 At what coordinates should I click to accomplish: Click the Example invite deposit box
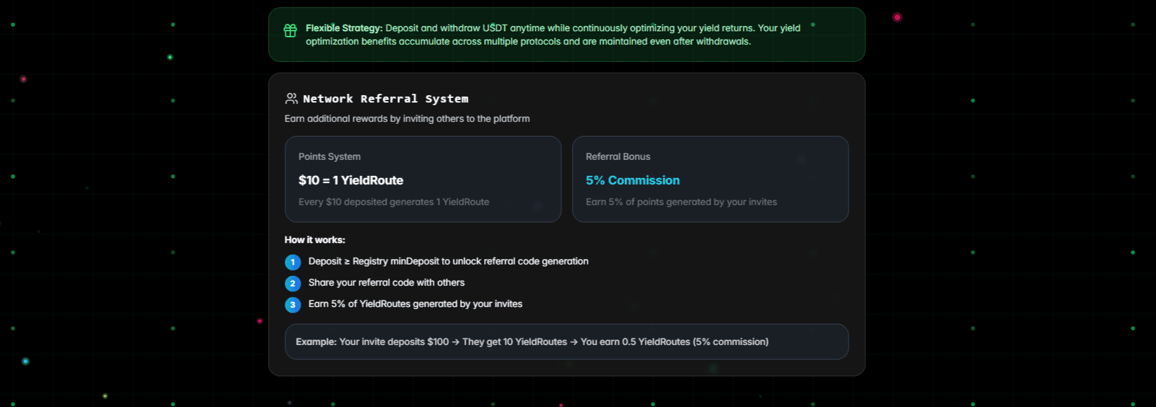click(x=566, y=342)
